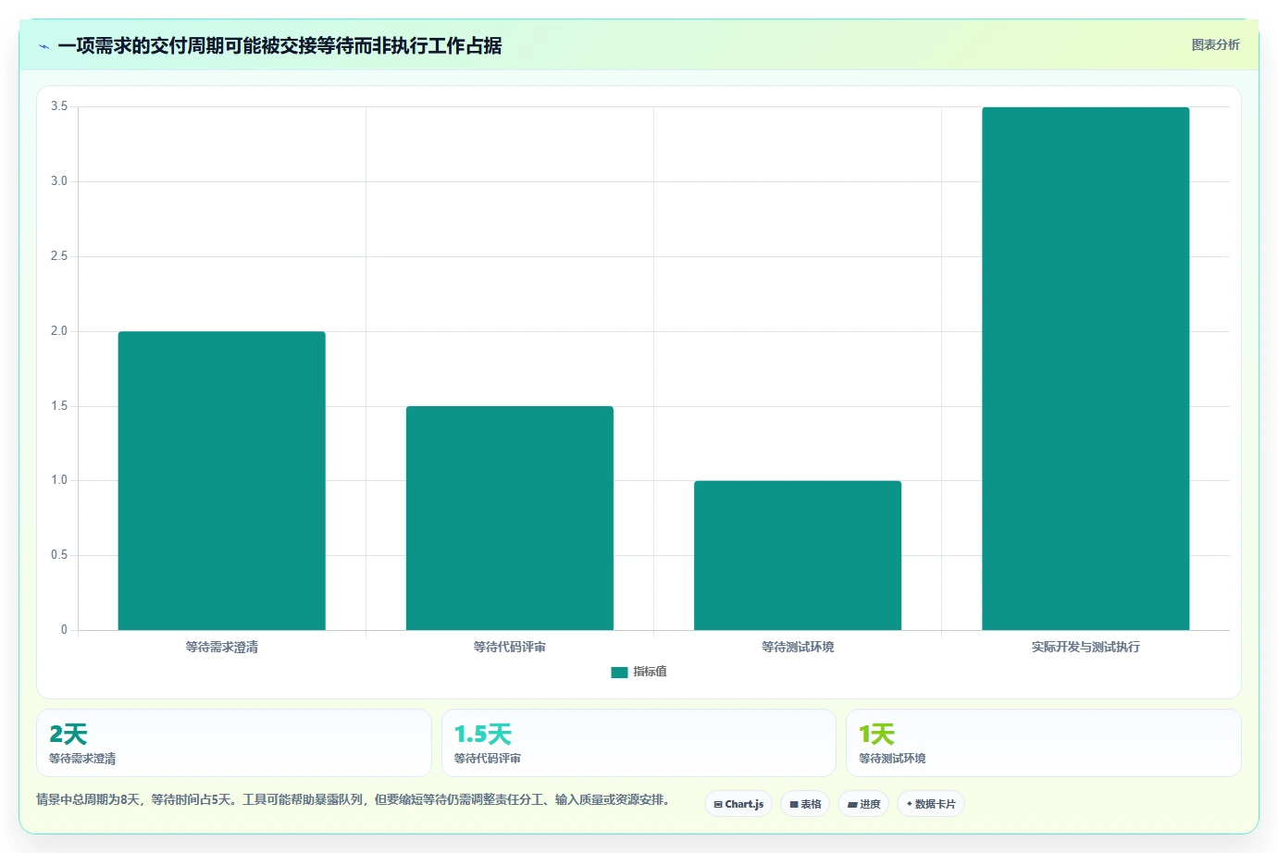Screen dimensions: 1278x853
Task: Open the 1.5天 等待代码评审 data card
Action: (x=639, y=743)
